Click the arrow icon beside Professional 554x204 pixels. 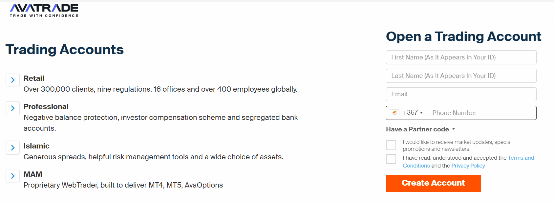(12, 108)
